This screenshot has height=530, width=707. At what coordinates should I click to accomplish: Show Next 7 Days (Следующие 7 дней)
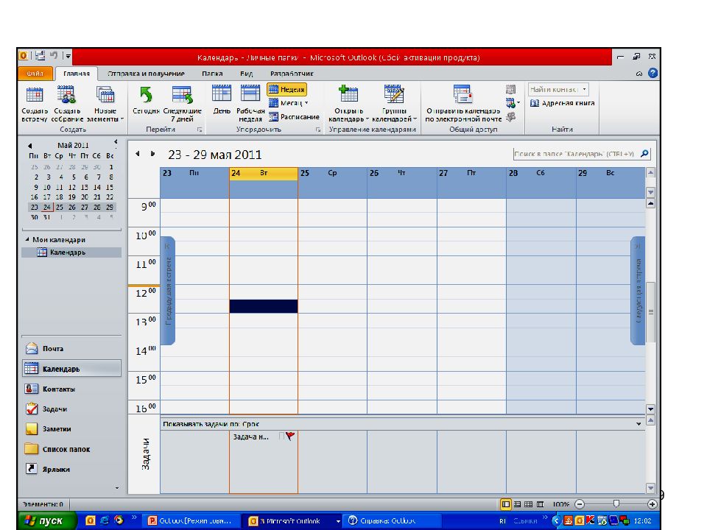[x=182, y=103]
